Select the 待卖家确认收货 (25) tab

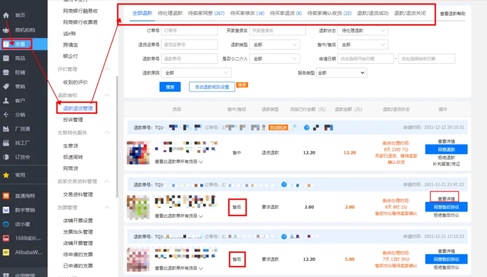point(329,14)
